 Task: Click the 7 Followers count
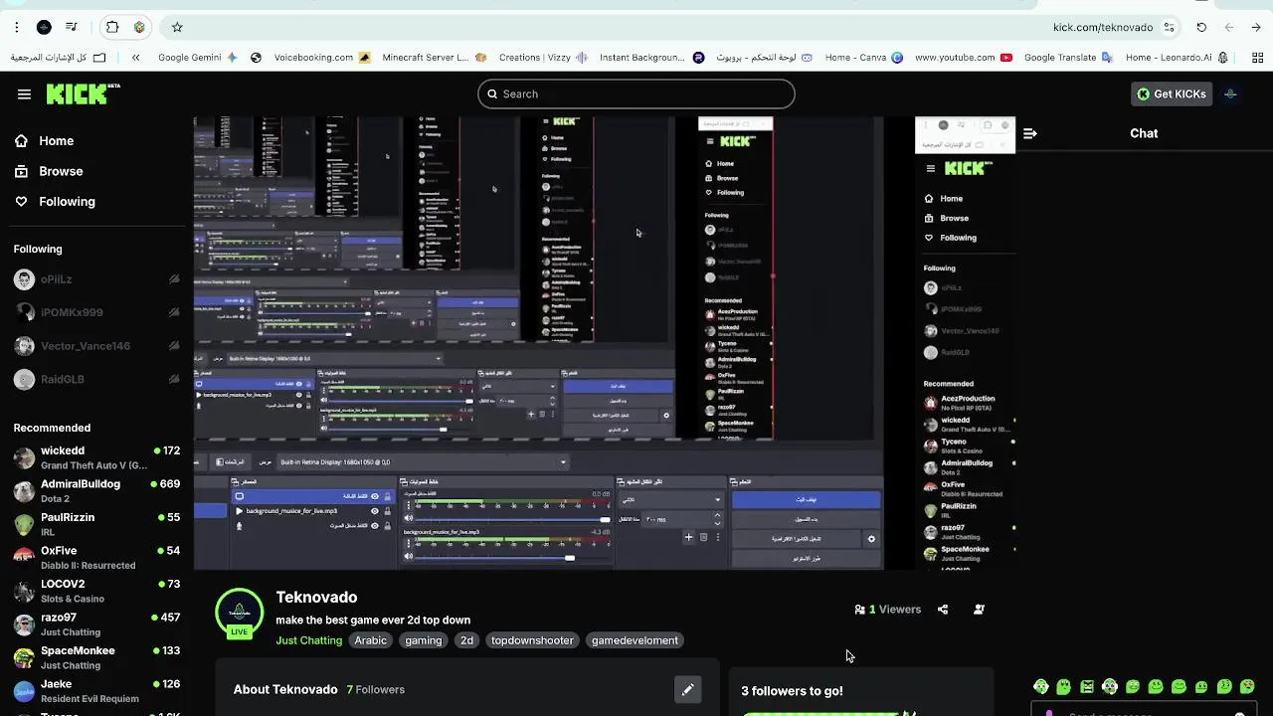[376, 689]
